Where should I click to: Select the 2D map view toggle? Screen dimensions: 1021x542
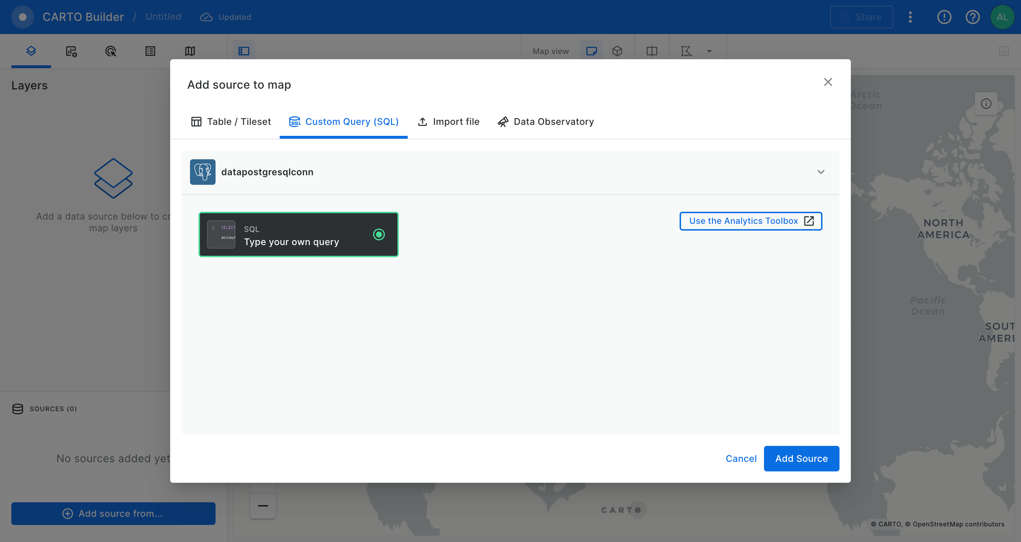pos(591,51)
